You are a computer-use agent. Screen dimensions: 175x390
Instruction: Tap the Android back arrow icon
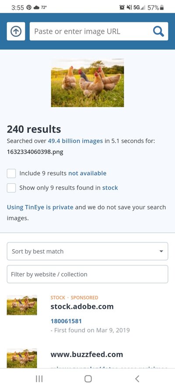coord(137,379)
